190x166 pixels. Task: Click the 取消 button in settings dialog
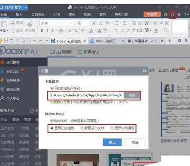click(x=135, y=142)
